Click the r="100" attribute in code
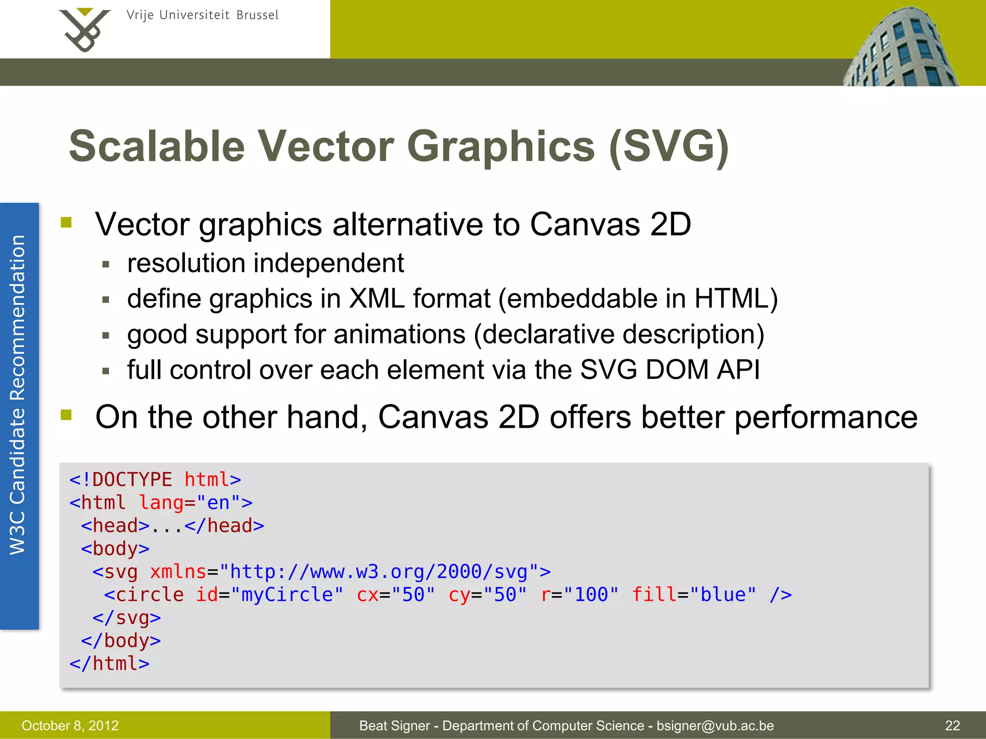This screenshot has height=739, width=986. (x=580, y=595)
